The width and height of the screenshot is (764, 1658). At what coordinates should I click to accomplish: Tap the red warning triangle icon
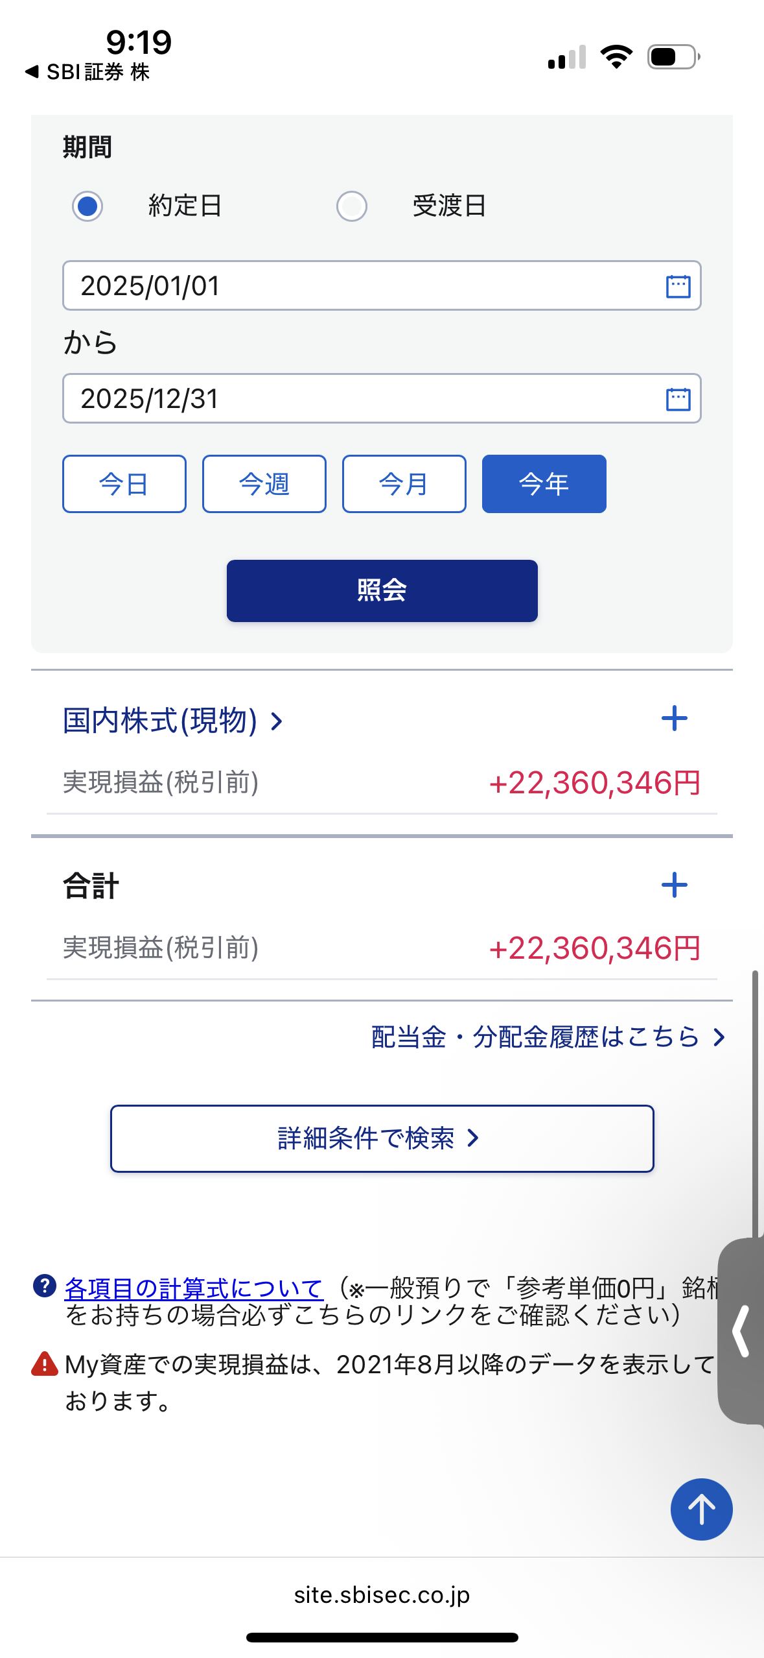(x=45, y=1364)
